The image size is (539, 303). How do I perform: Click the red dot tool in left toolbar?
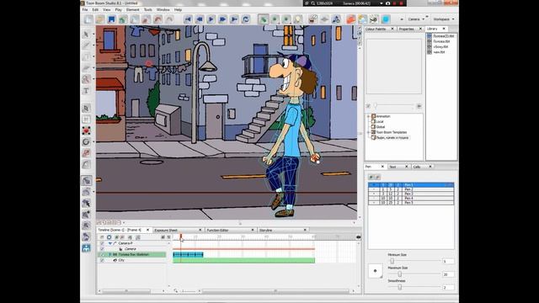[x=86, y=130]
